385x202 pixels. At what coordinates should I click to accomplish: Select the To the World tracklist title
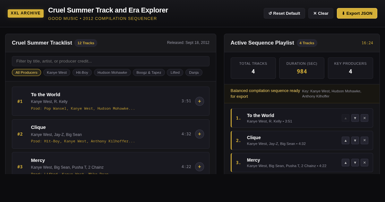coord(46,94)
